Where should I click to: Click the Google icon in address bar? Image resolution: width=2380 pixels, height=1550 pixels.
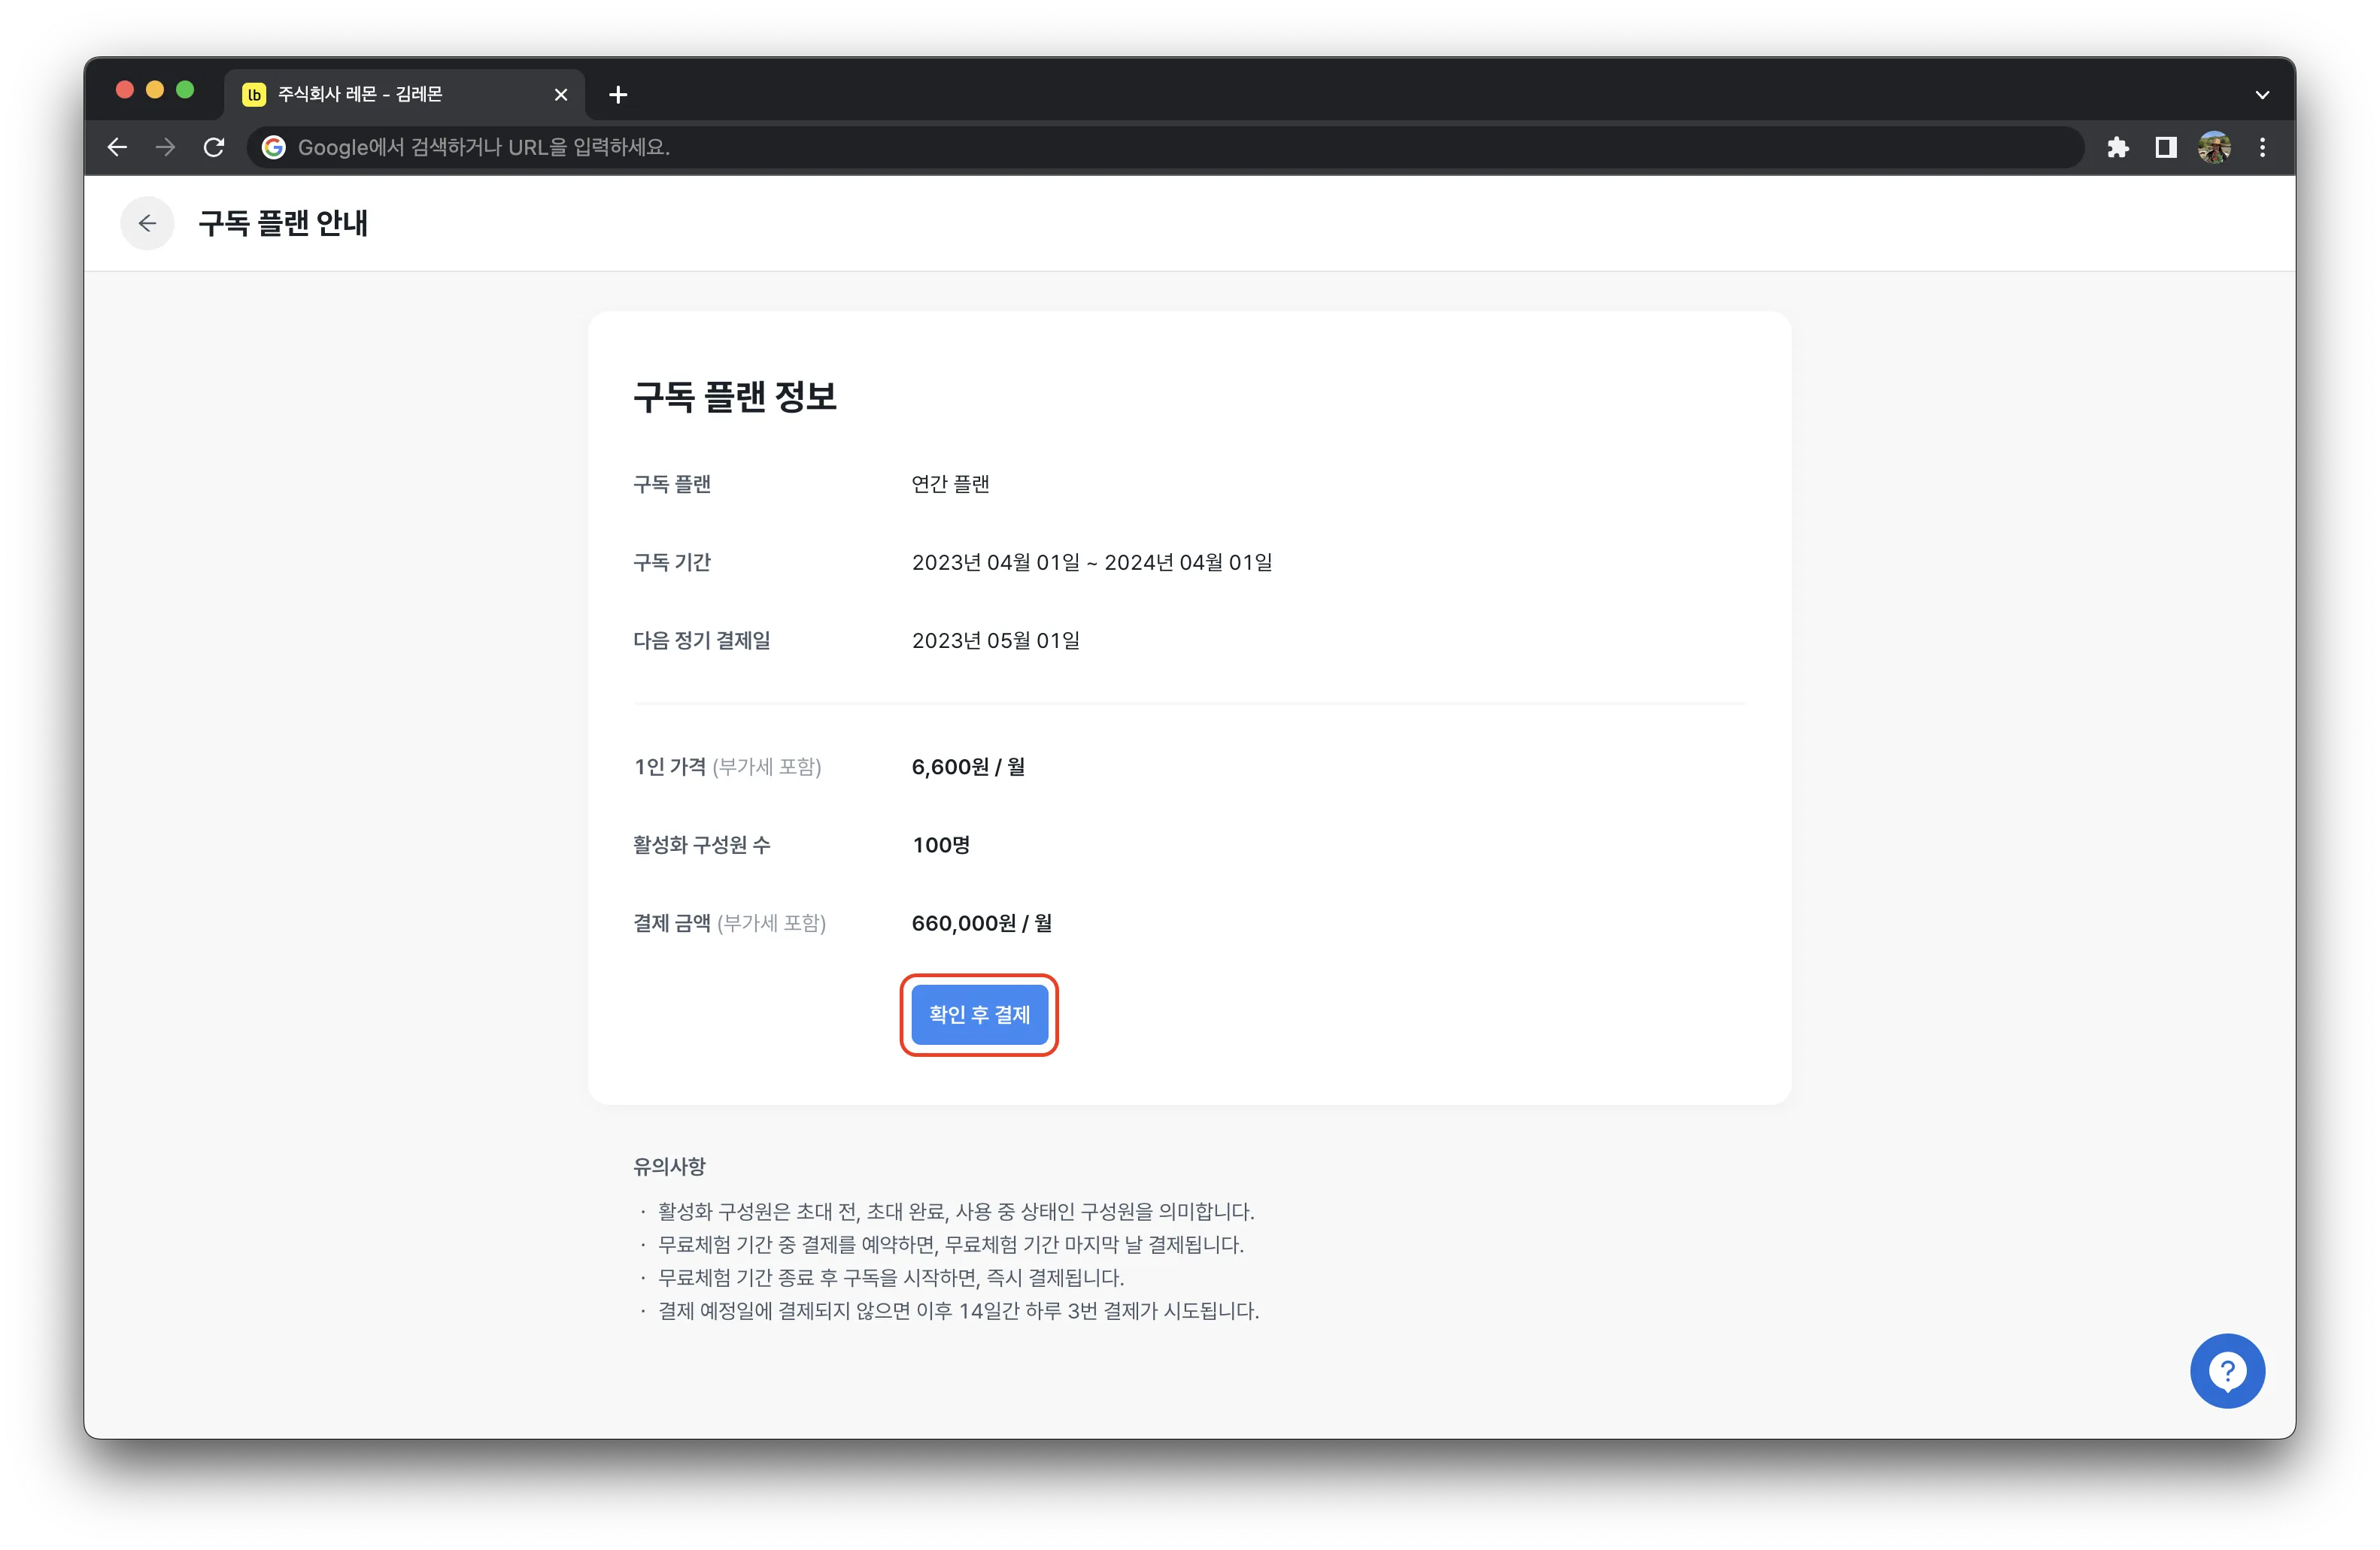pyautogui.click(x=273, y=148)
